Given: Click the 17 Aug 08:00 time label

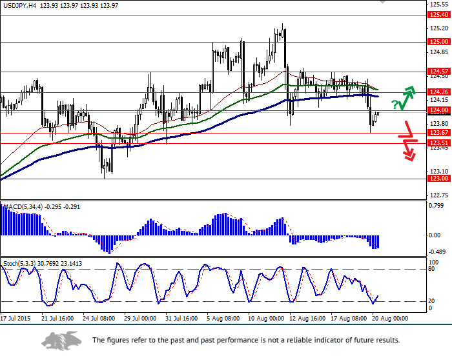Looking at the screenshot, I should [349, 319].
